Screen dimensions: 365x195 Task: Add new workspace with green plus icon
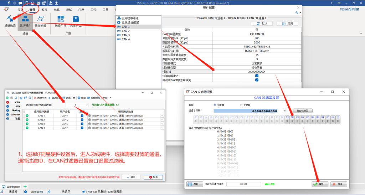pyautogui.click(x=25, y=186)
